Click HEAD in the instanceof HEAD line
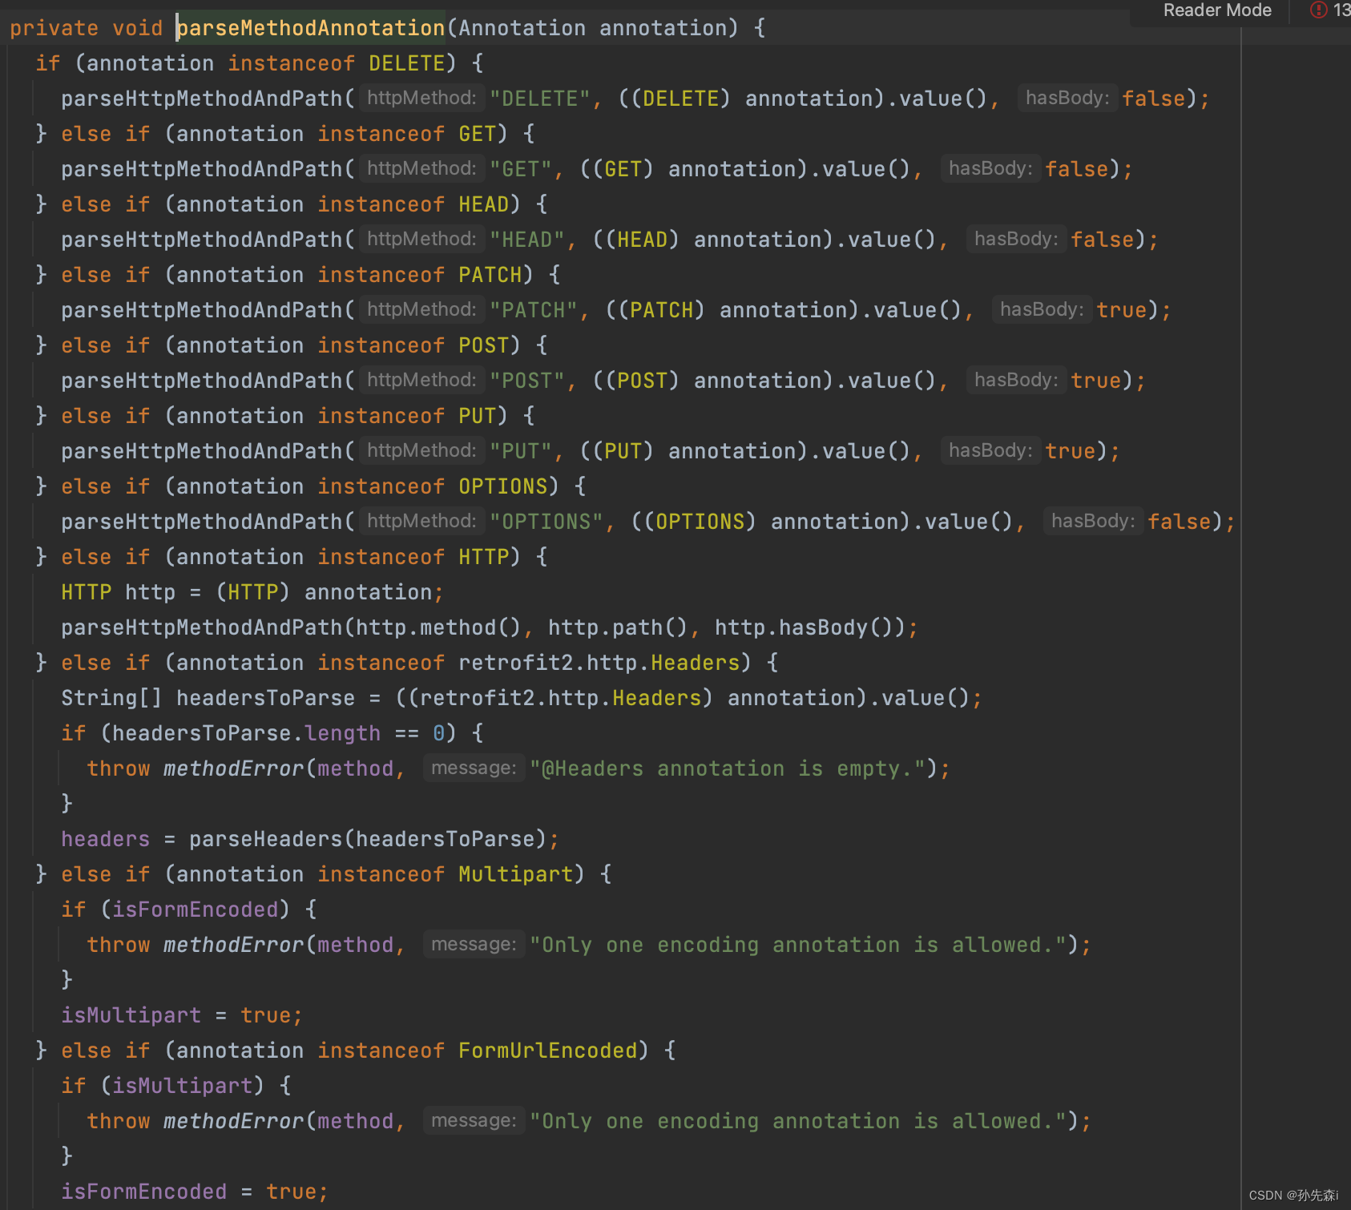1351x1210 pixels. (484, 204)
